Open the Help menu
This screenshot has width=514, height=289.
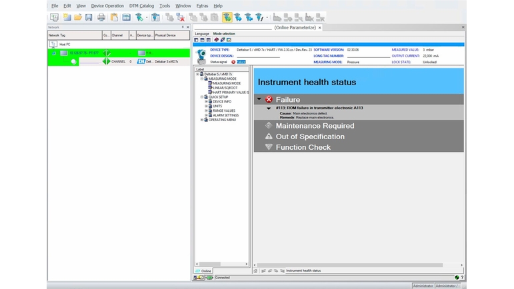pos(218,6)
